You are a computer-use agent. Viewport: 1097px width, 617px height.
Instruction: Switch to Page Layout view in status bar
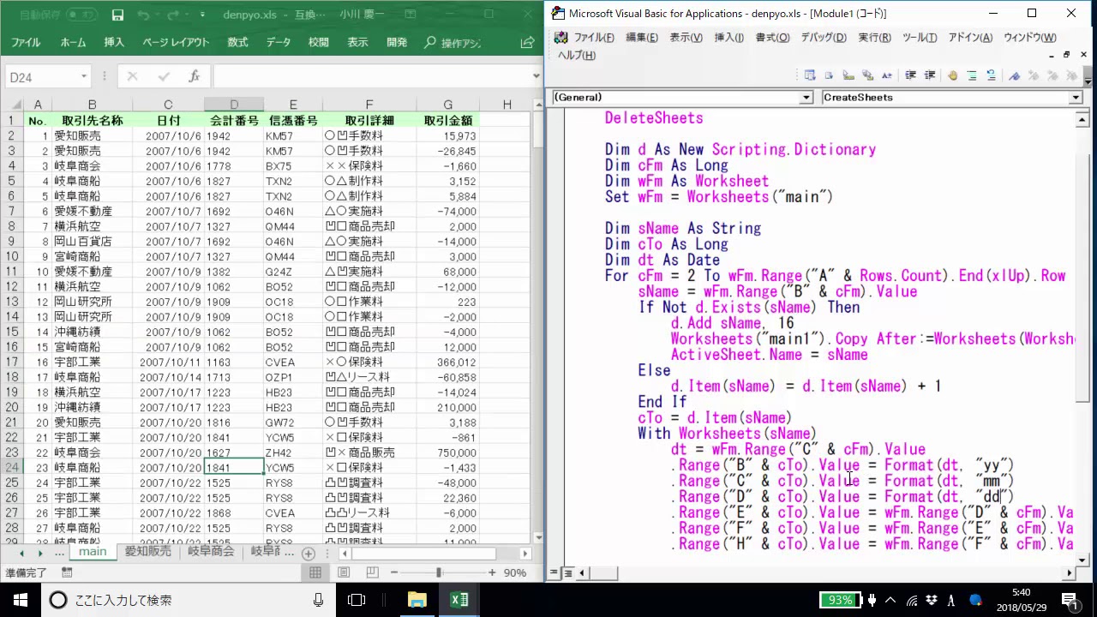click(x=344, y=572)
